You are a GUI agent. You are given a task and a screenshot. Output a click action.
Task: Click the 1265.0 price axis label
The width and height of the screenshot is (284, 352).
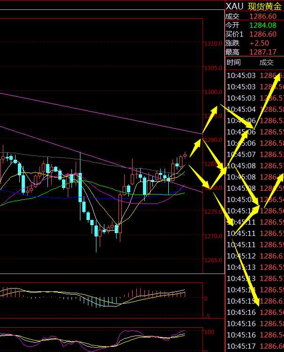point(213,260)
